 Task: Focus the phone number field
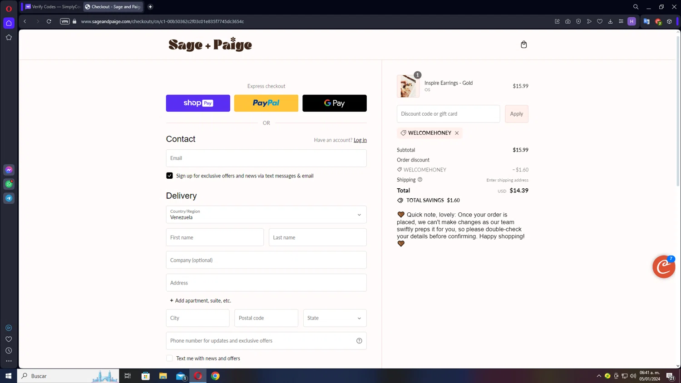266,341
